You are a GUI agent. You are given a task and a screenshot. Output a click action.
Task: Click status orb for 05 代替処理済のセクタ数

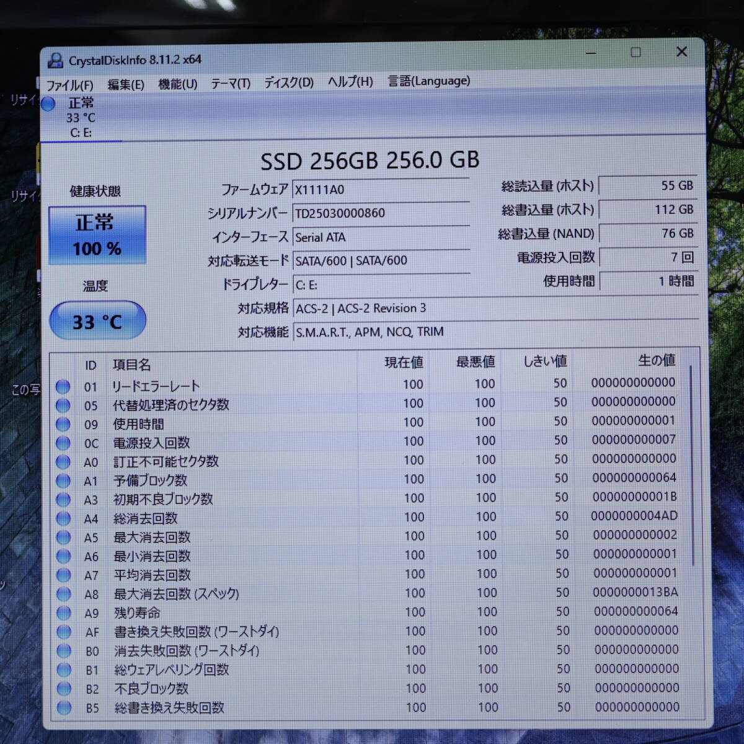coord(63,405)
